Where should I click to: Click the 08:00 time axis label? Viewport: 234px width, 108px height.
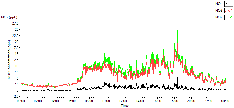[x=89, y=101]
